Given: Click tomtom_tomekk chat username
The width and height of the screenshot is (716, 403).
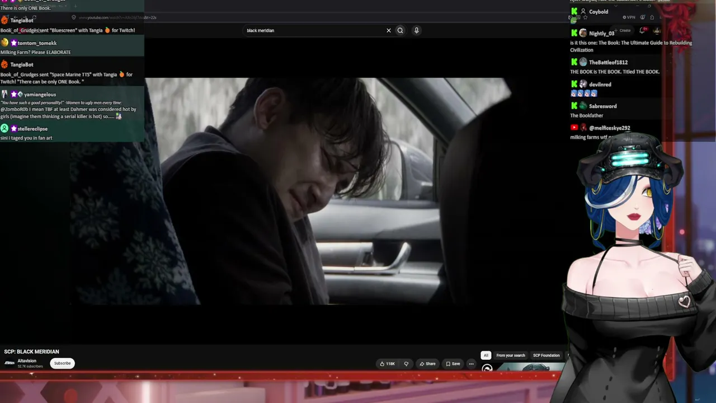Looking at the screenshot, I should coord(37,43).
